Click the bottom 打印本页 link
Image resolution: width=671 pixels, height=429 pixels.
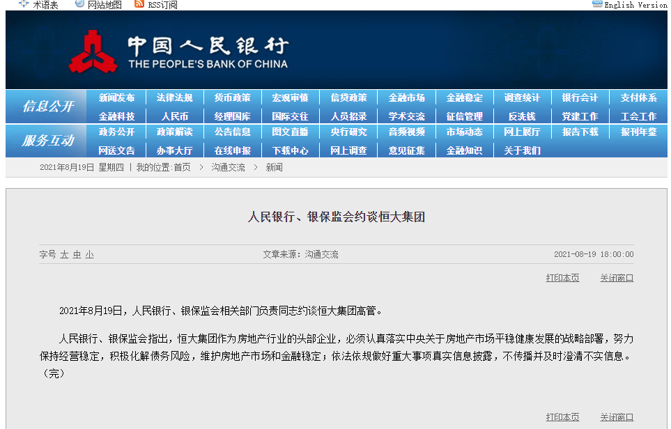pyautogui.click(x=562, y=417)
